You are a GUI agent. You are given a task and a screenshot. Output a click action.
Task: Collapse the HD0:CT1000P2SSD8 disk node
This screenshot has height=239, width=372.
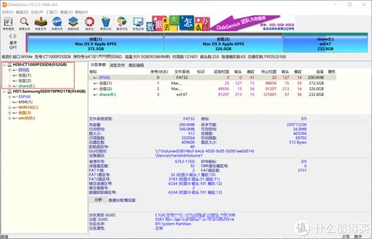(4, 64)
